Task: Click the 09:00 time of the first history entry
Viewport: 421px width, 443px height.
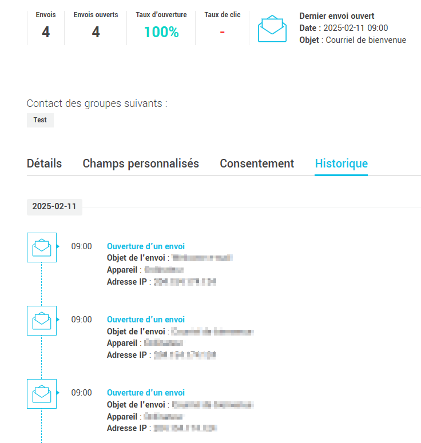Action: coord(81,246)
